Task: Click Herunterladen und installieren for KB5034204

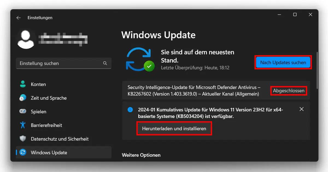Action: coord(174,128)
